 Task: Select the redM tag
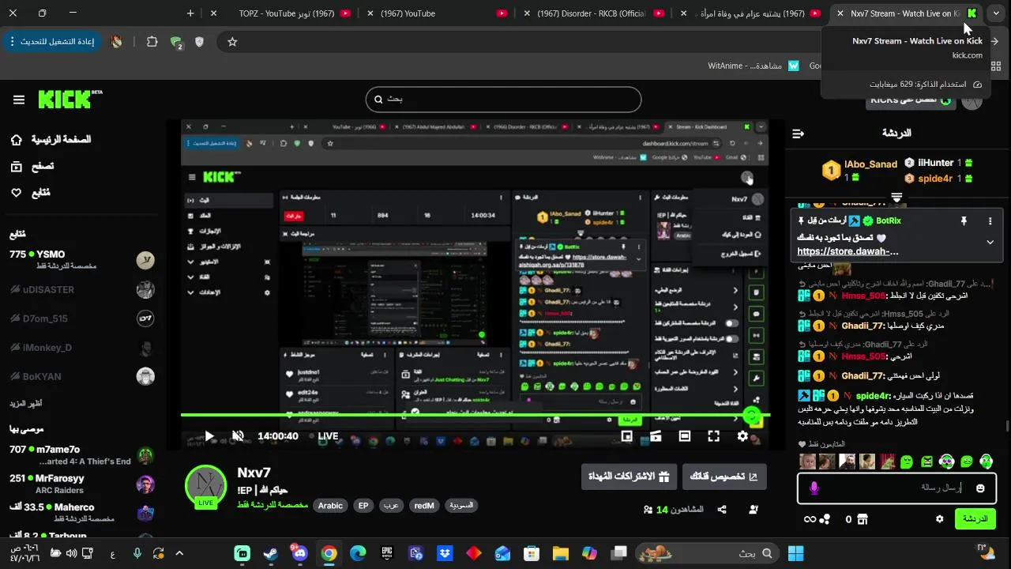[x=424, y=506]
